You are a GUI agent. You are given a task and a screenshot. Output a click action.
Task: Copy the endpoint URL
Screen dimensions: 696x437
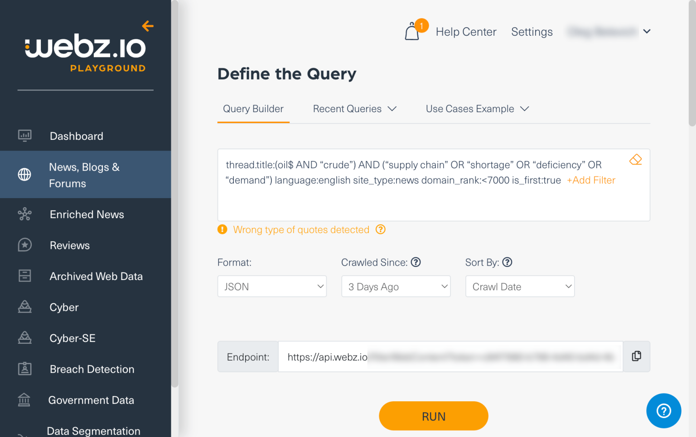click(x=636, y=356)
